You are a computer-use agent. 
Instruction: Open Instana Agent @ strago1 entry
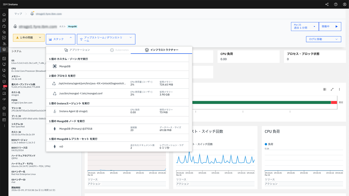point(117,111)
